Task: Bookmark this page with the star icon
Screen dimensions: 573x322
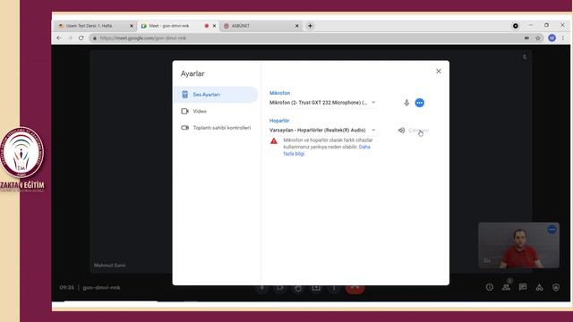Action: (x=538, y=38)
